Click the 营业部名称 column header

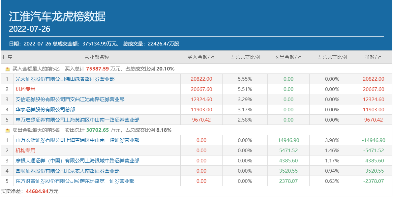[97, 57]
